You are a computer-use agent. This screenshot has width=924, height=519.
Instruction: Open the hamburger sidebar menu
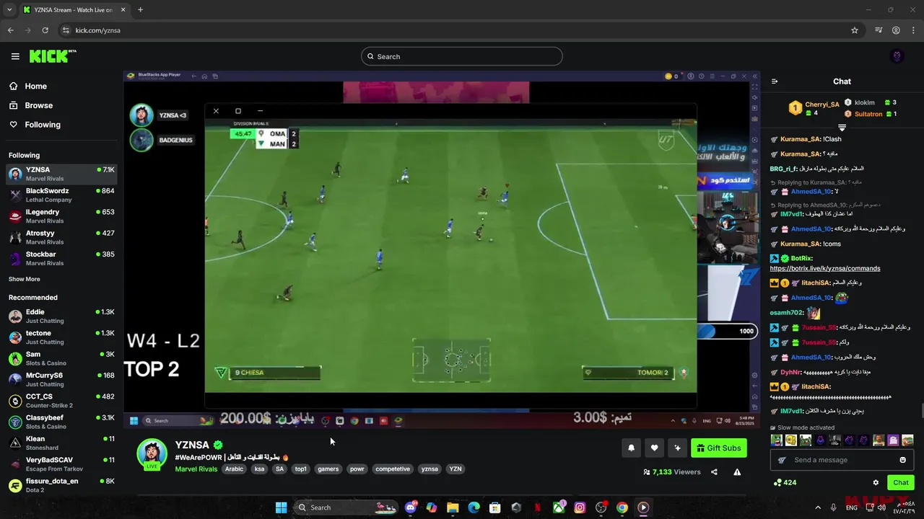click(15, 56)
